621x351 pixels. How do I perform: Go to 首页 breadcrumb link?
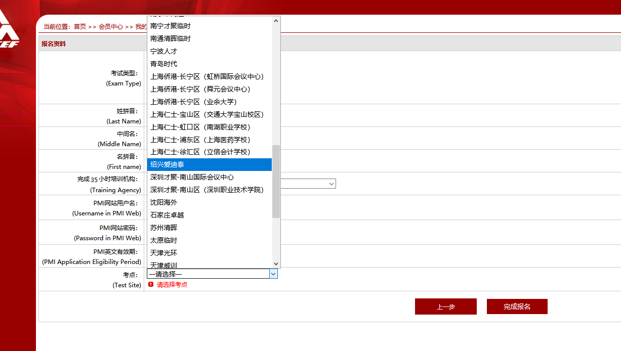coord(80,27)
